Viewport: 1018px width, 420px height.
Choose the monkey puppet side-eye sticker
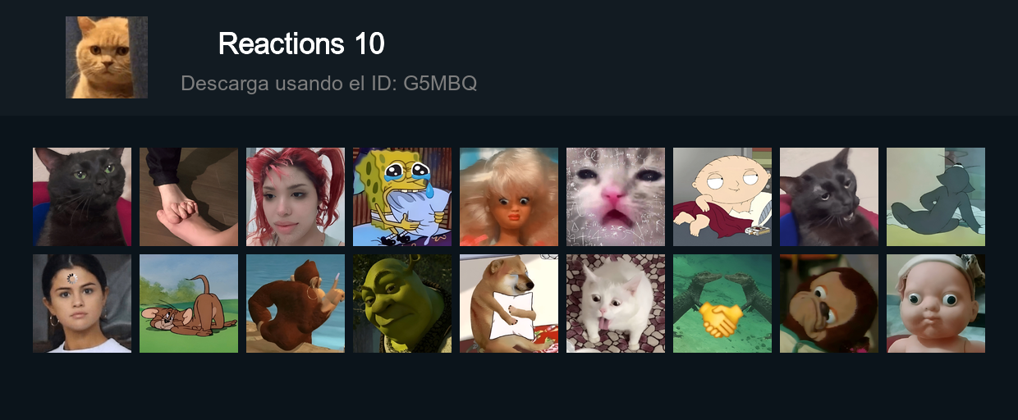coord(829,304)
